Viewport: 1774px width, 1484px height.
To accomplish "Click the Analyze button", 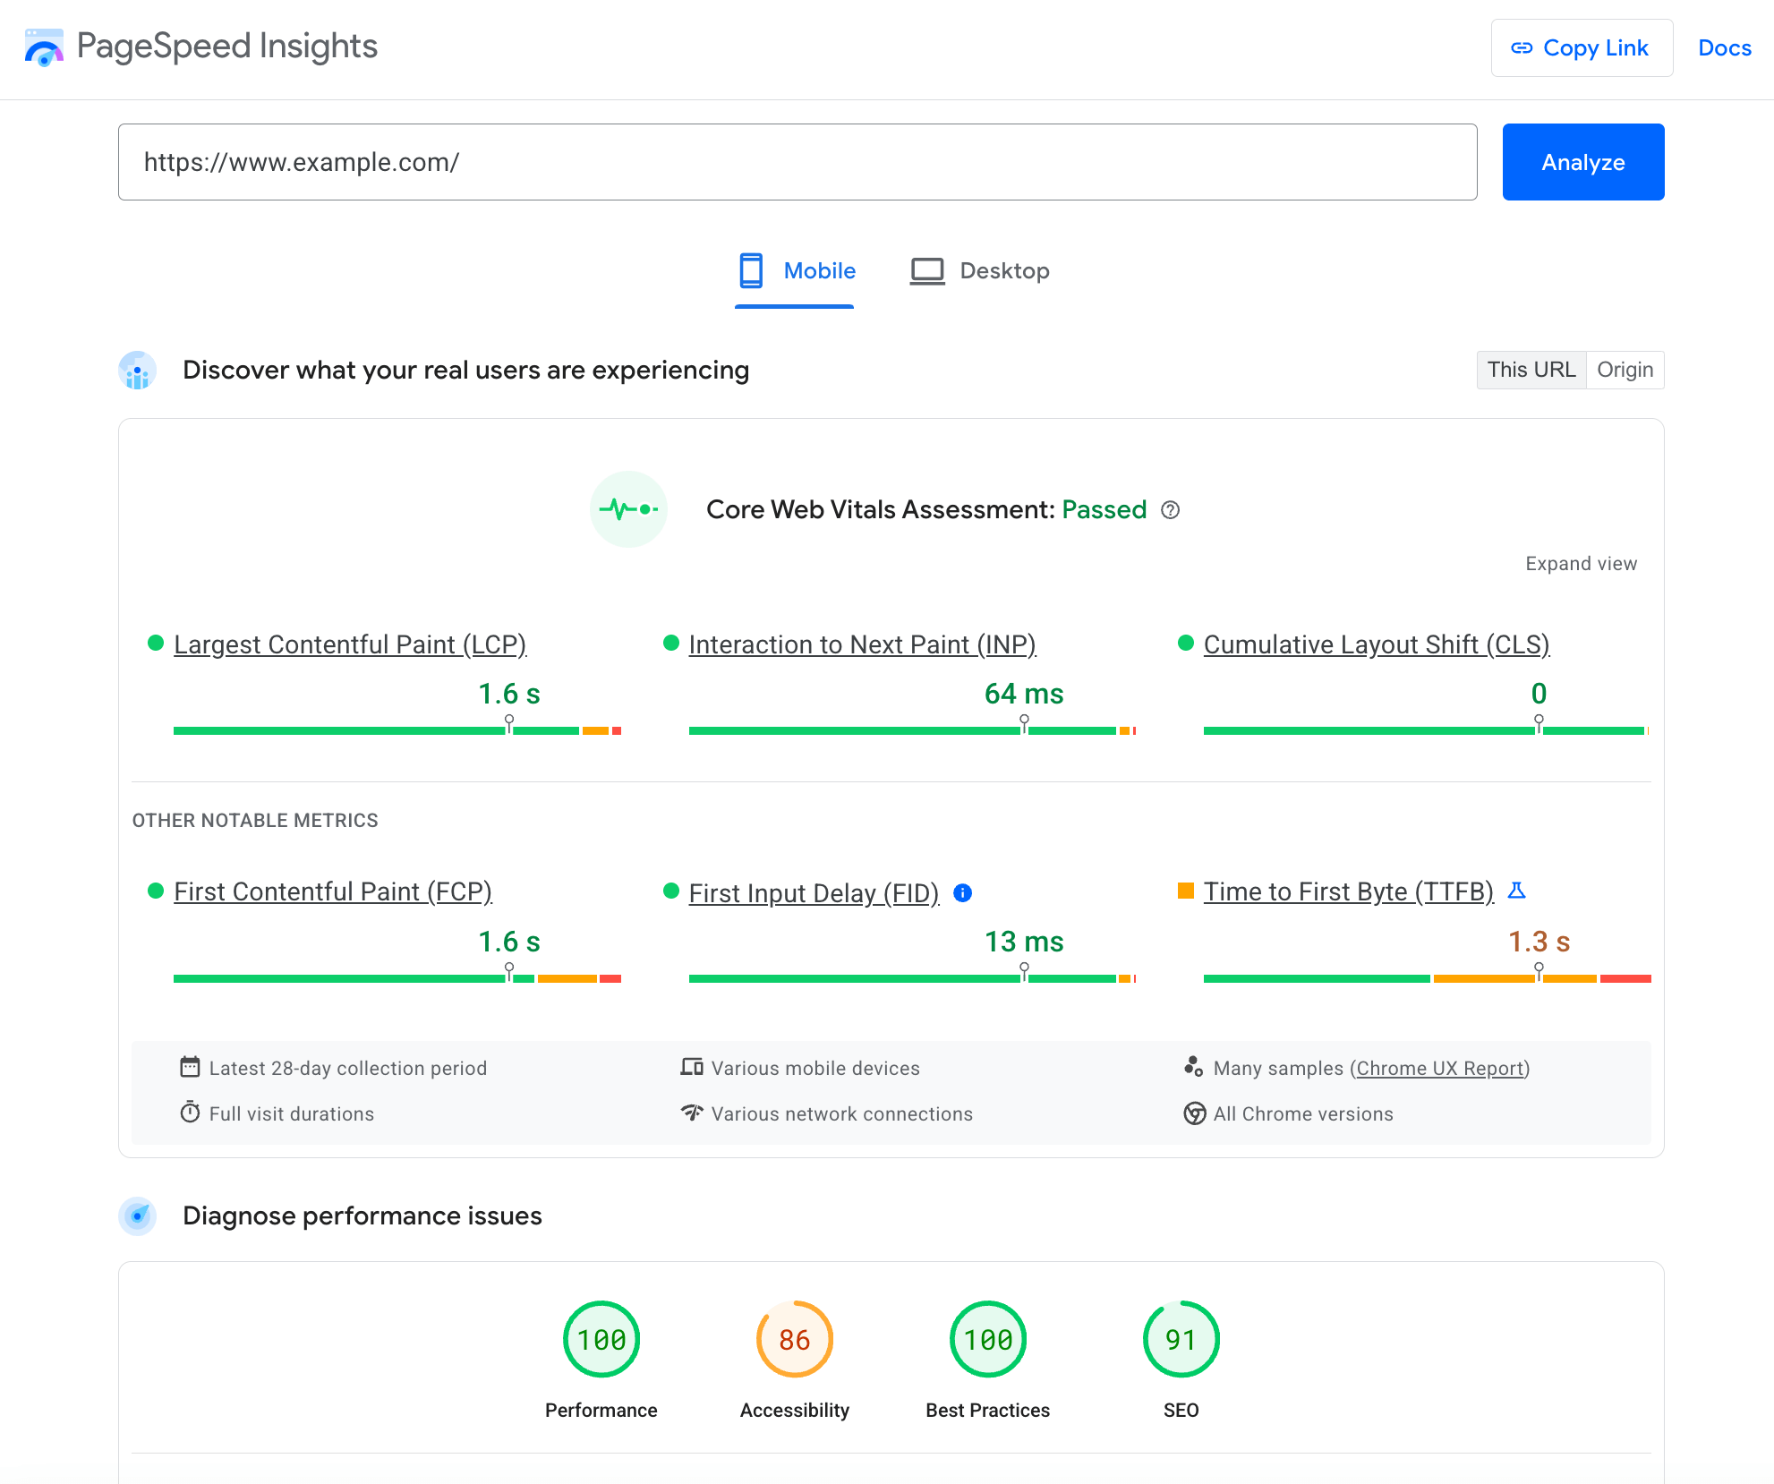I will pyautogui.click(x=1582, y=160).
